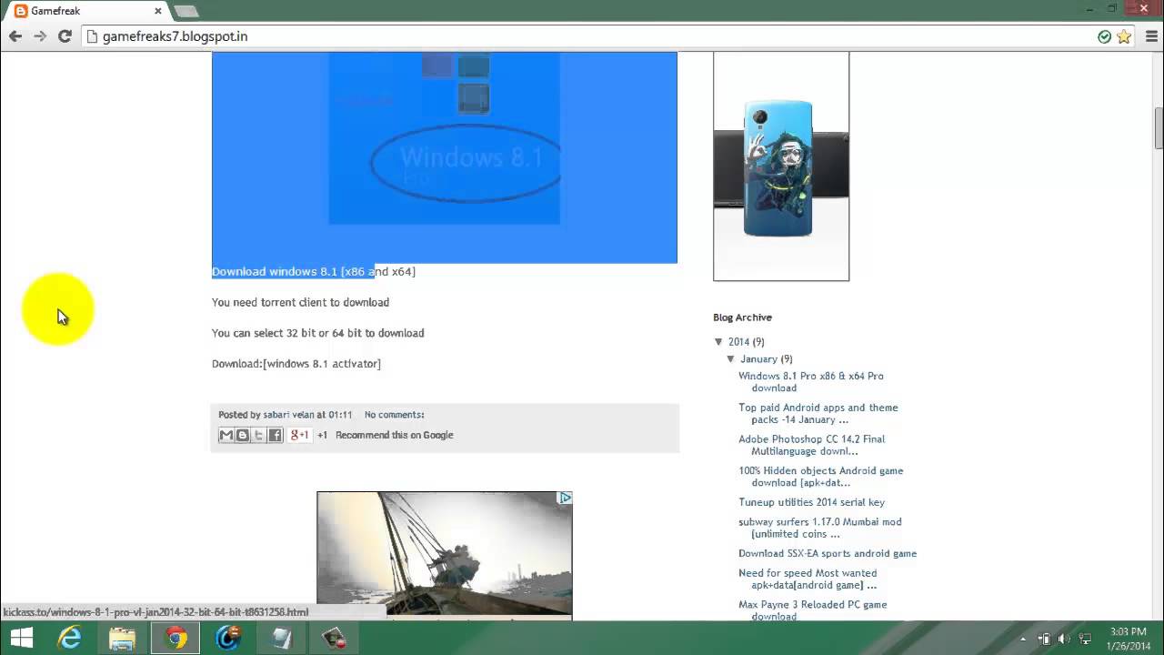Open a new tab in Chrome

pos(186,11)
